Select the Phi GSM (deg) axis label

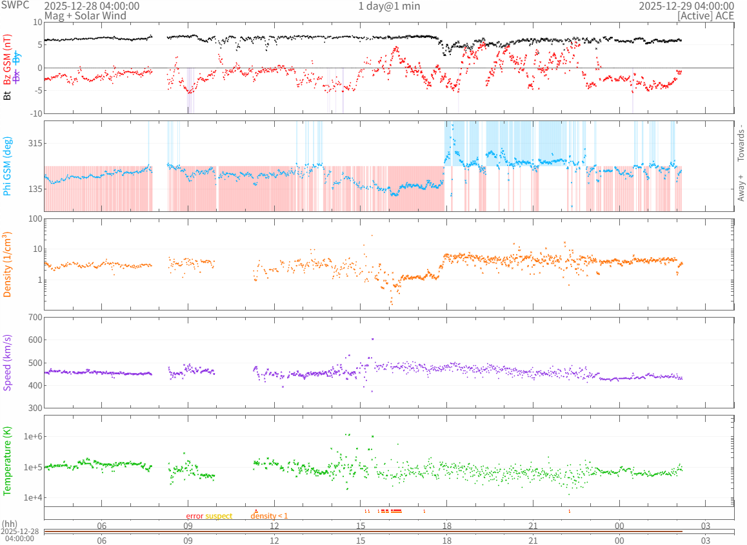pos(7,166)
